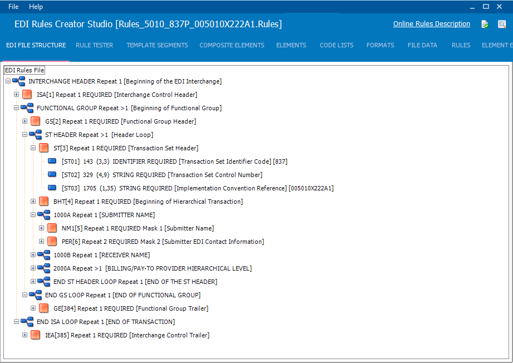This screenshot has width=513, height=363.
Task: Switch to the RULES tab
Action: 461,45
